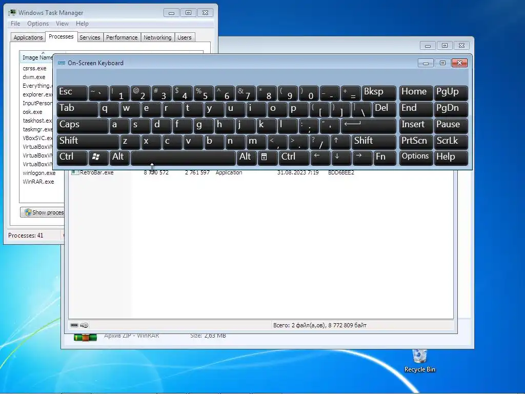Hit the Insert key
The image size is (525, 394).
416,126
